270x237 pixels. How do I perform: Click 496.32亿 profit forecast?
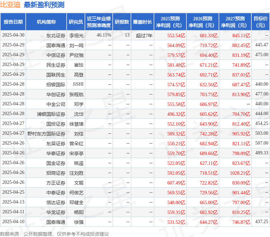coord(176,114)
